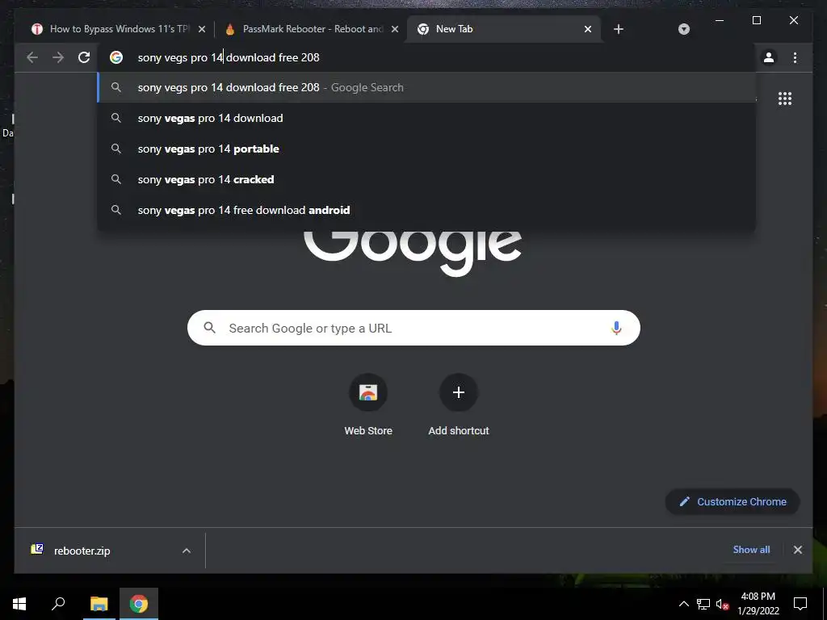
Task: Open the muted volume tray icon
Action: coord(722,604)
